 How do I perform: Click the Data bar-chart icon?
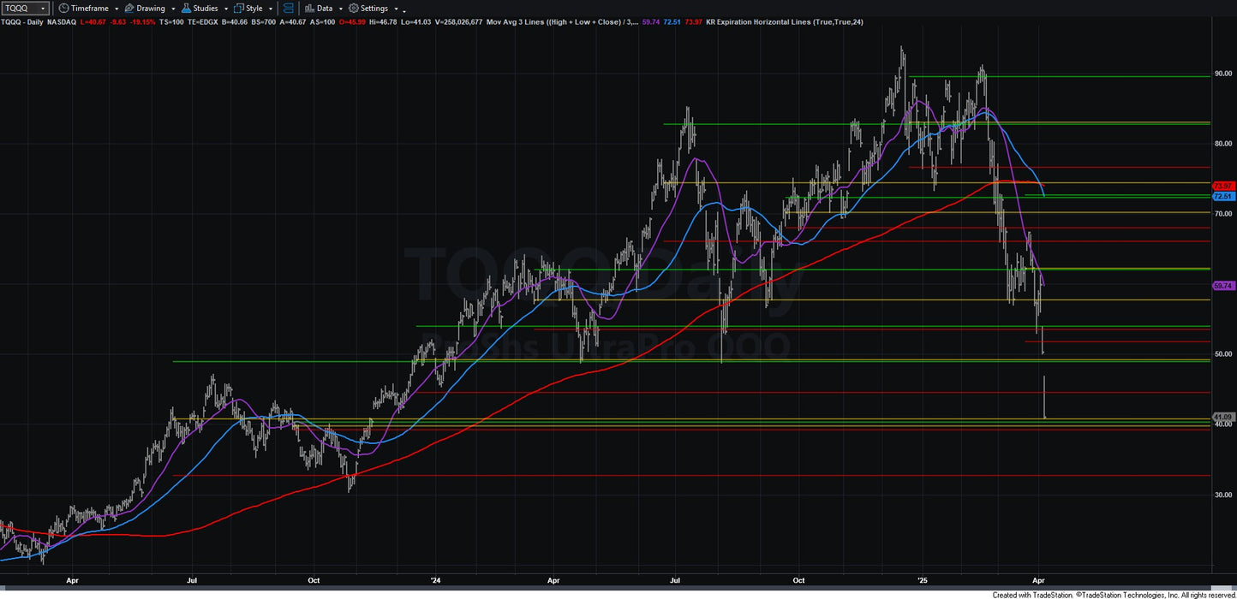[x=309, y=9]
